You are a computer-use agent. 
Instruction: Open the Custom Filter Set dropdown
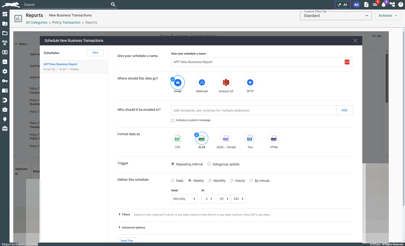pos(336,16)
